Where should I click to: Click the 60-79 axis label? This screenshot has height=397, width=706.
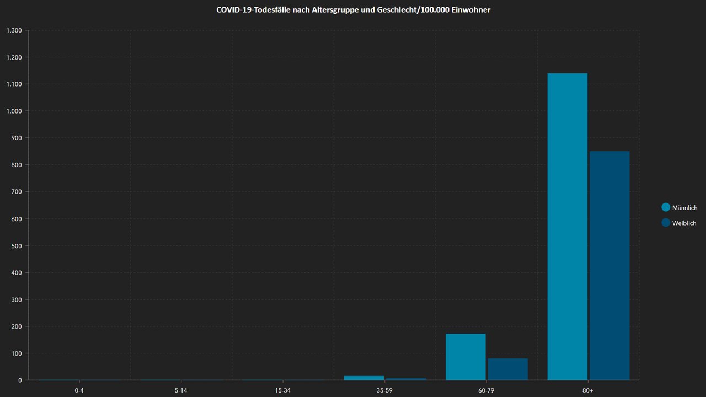click(486, 389)
